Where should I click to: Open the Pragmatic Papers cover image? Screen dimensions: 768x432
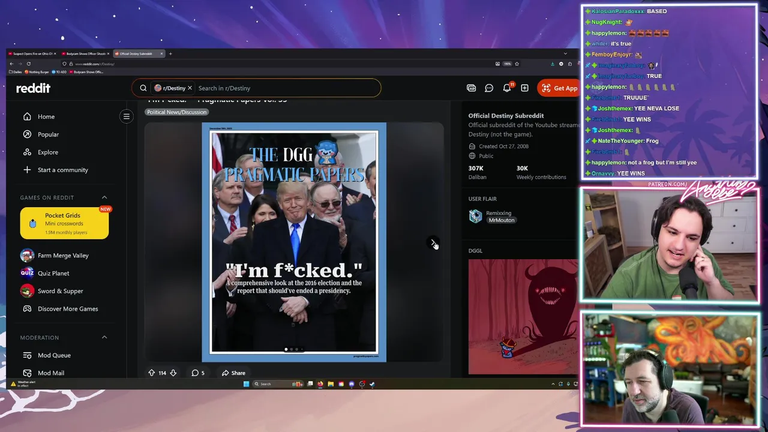click(x=294, y=242)
